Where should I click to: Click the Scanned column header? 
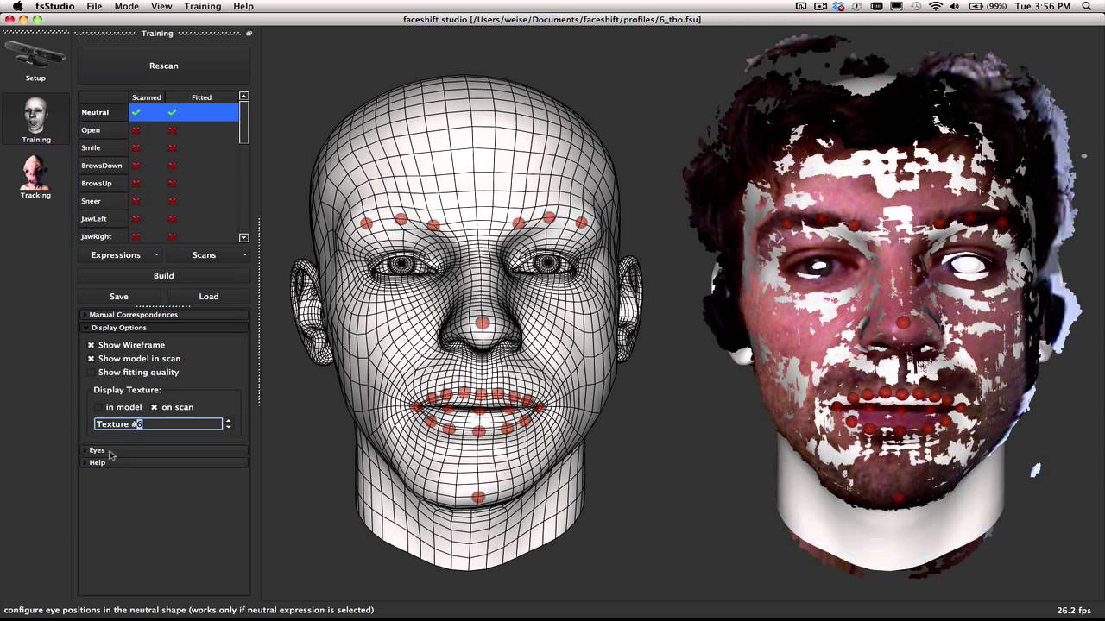[147, 97]
